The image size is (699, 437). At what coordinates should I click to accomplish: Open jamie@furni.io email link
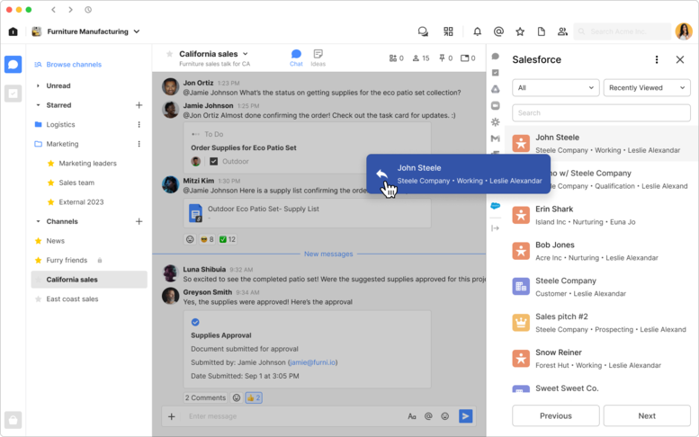(x=312, y=362)
